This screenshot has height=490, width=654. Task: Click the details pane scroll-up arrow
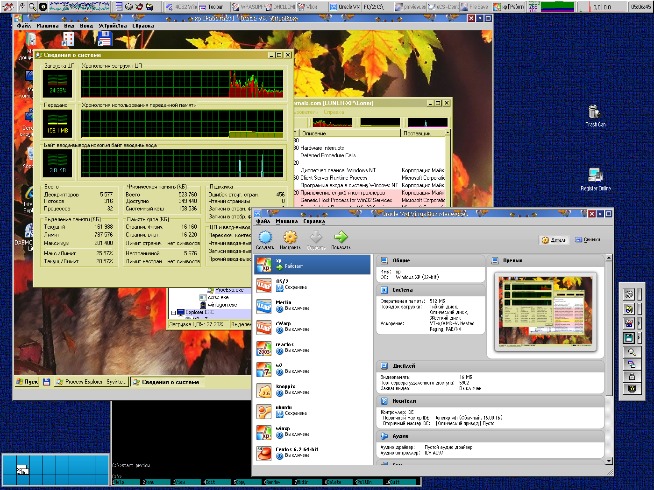(x=609, y=258)
